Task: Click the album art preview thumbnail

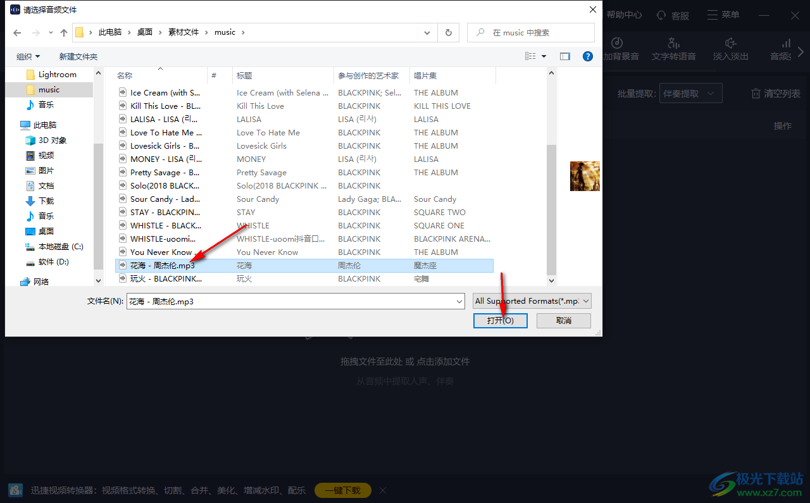Action: coord(585,176)
